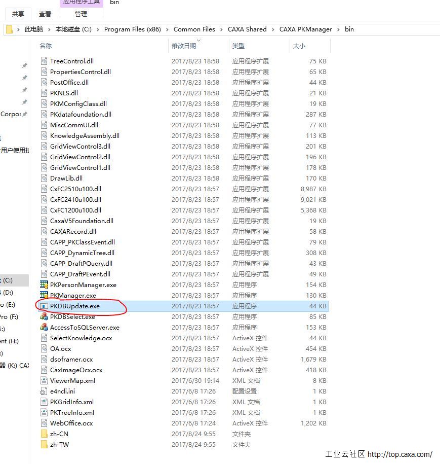
Task: Sort the list by the 大小 column
Action: click(x=299, y=46)
